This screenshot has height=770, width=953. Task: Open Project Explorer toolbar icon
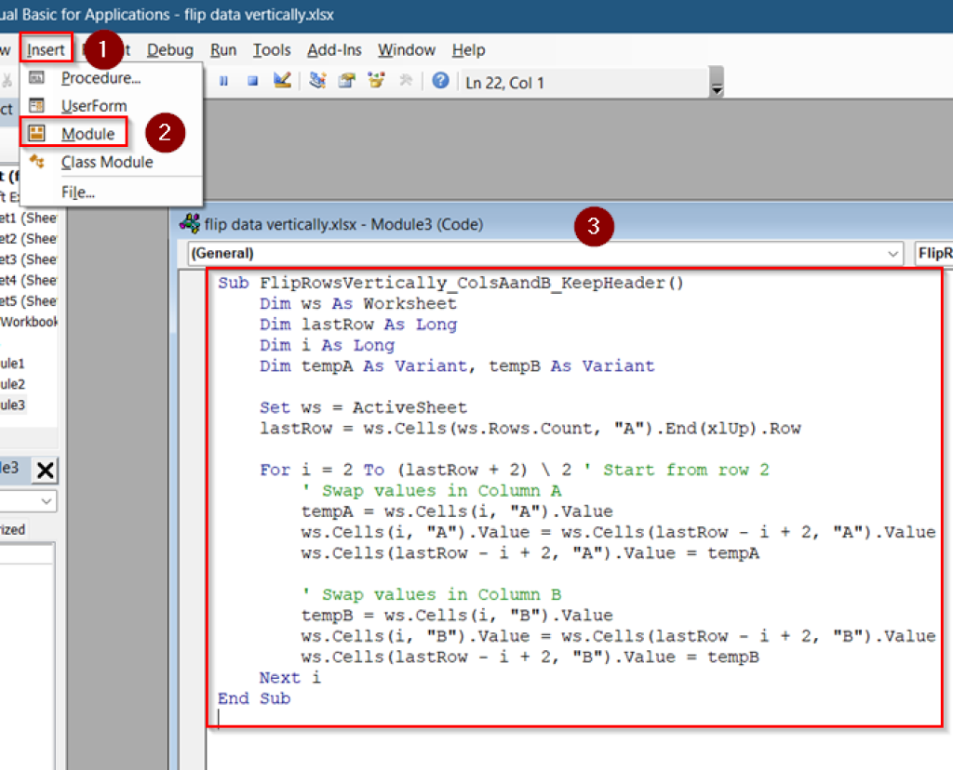pos(317,81)
